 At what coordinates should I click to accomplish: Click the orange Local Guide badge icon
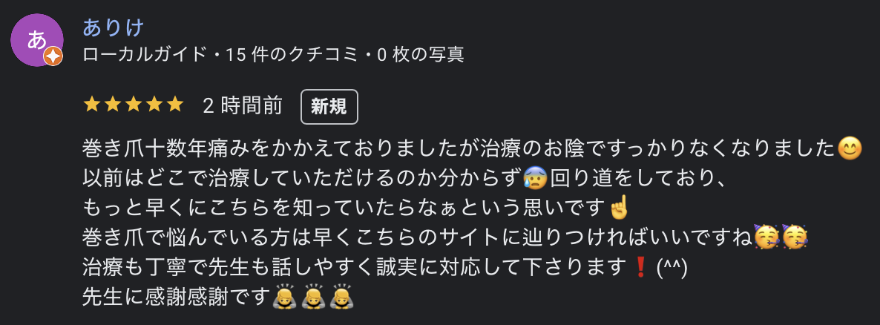(53, 56)
